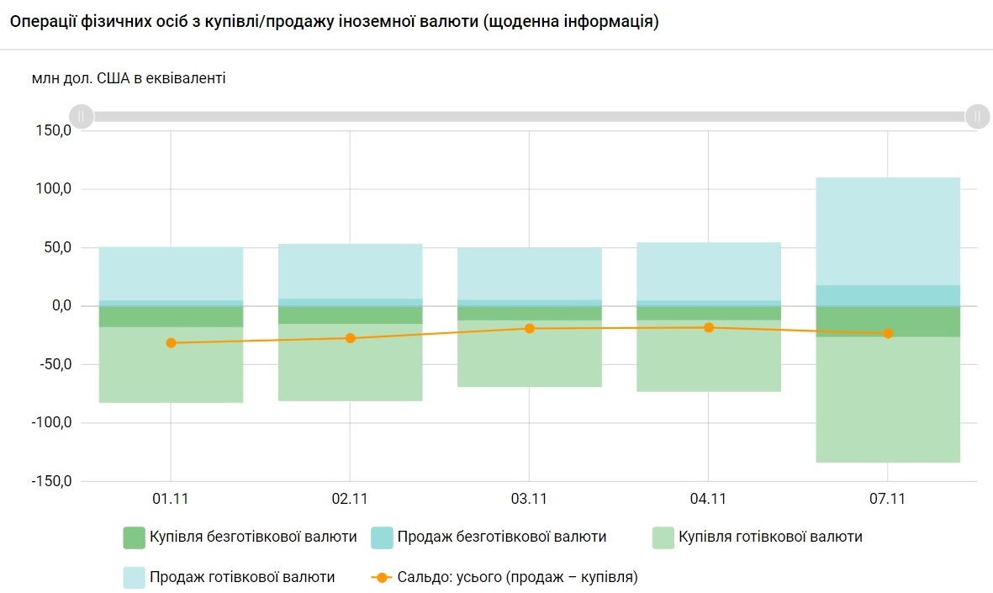Select the orange balance point for 02.11
993x593 pixels.
point(351,338)
